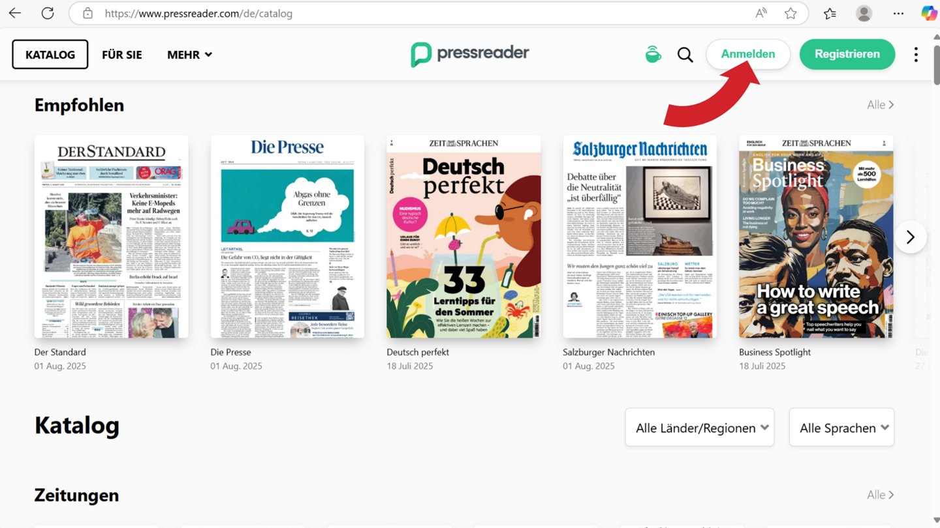Viewport: 940px width, 528px height.
Task: Go back with browser arrow
Action: pos(14,13)
